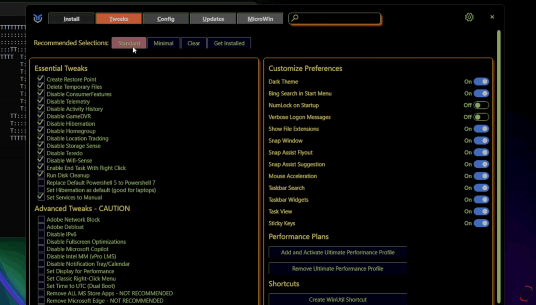
Task: Uncheck Delete Temporary Files checkbox
Action: [41, 86]
